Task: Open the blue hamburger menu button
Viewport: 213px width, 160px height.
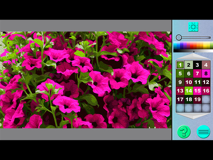Action: click(203, 132)
